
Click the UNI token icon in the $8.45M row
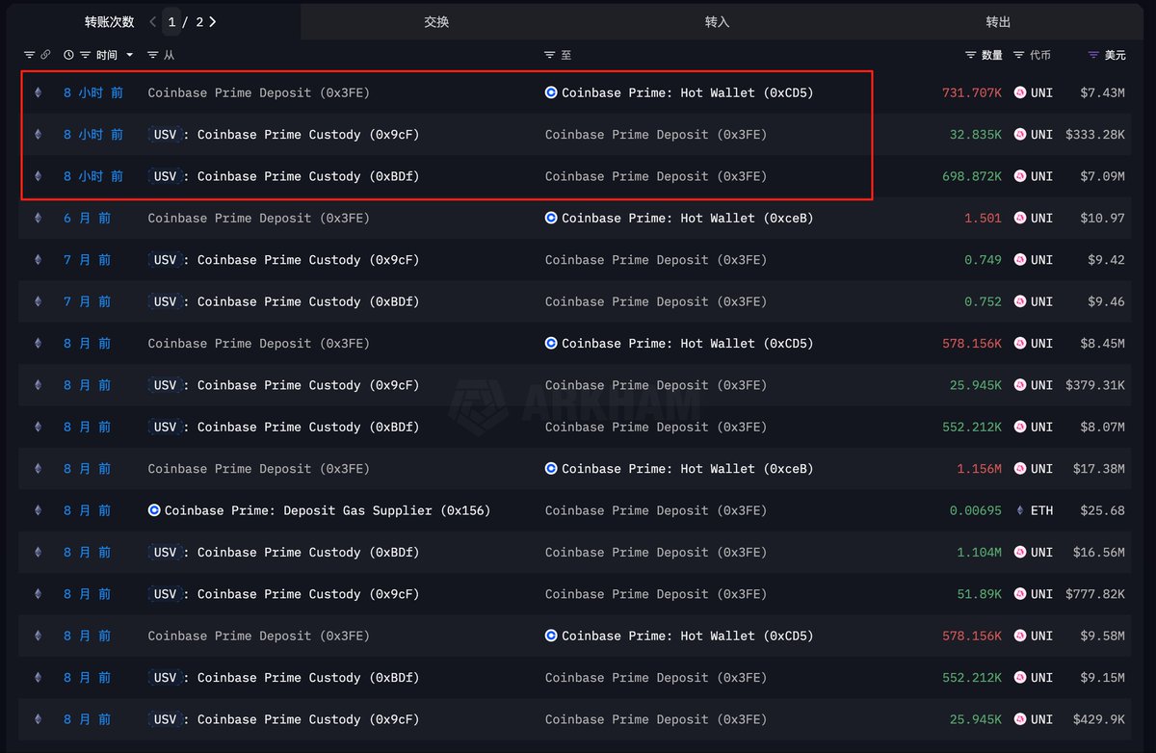tap(1020, 344)
